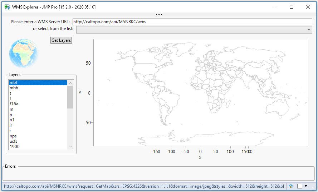Select the t layer
This screenshot has width=318, height=192.
(38, 93)
